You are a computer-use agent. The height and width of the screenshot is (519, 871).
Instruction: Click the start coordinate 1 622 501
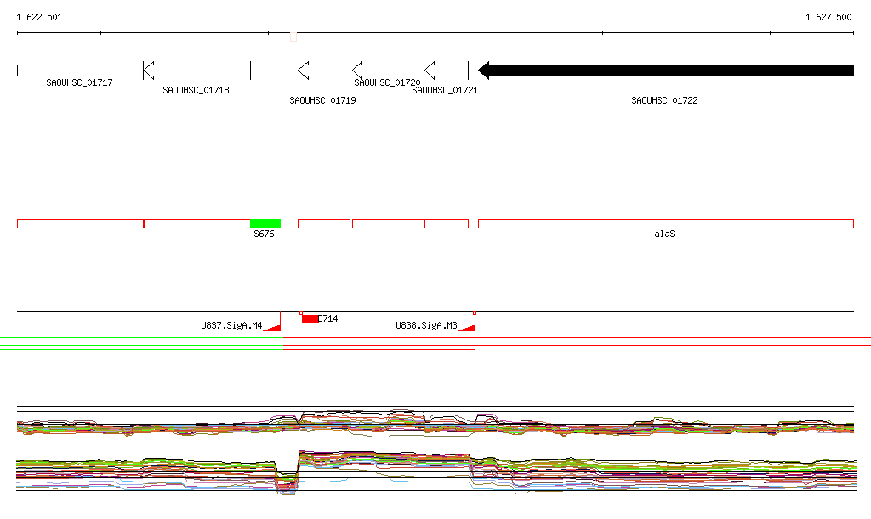39,17
